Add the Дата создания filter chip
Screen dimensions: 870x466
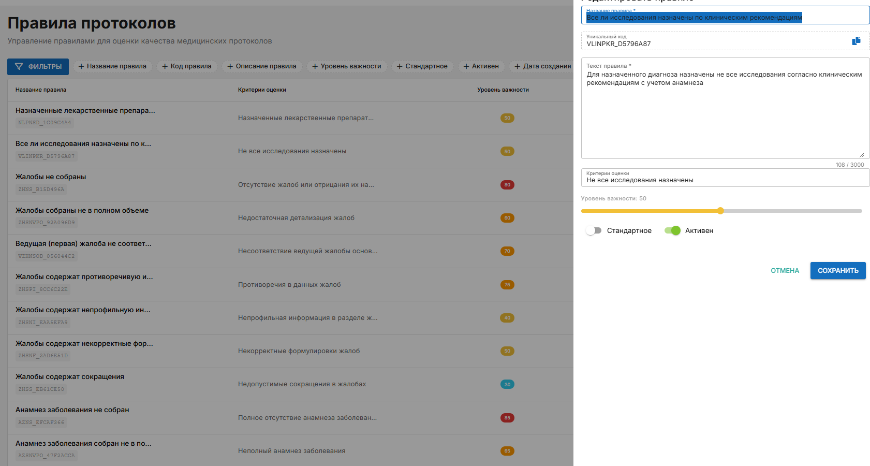tap(542, 66)
